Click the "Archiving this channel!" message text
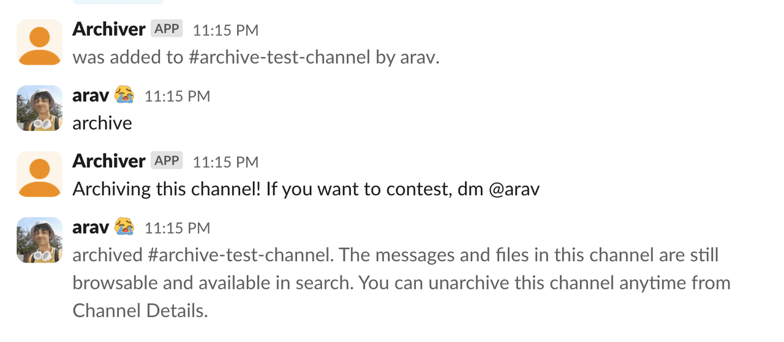 [x=306, y=189]
